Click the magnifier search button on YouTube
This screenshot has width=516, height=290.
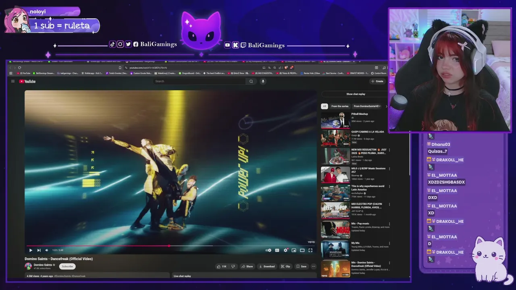[251, 81]
